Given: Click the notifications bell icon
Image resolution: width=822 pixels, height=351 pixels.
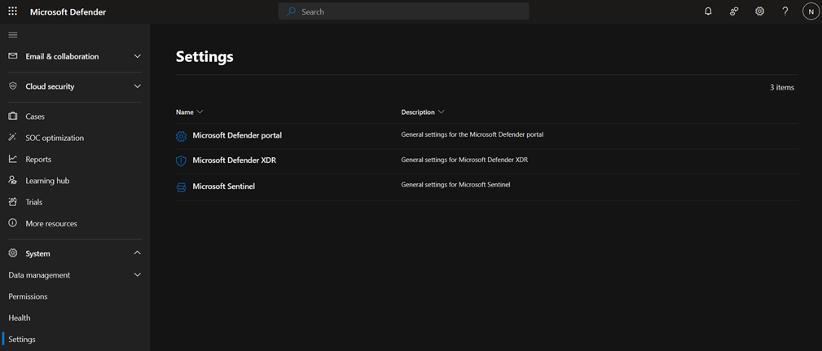Looking at the screenshot, I should [x=708, y=11].
